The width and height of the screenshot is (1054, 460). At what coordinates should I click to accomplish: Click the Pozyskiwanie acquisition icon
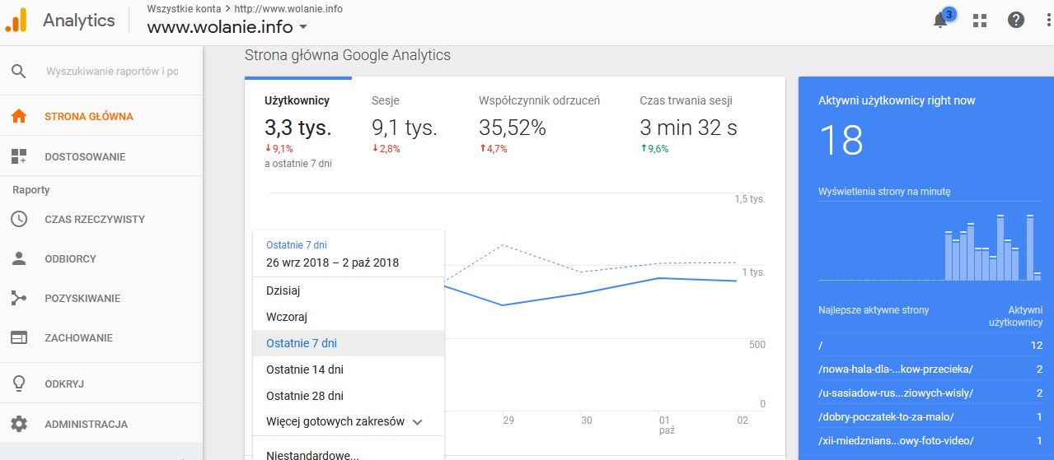point(19,298)
